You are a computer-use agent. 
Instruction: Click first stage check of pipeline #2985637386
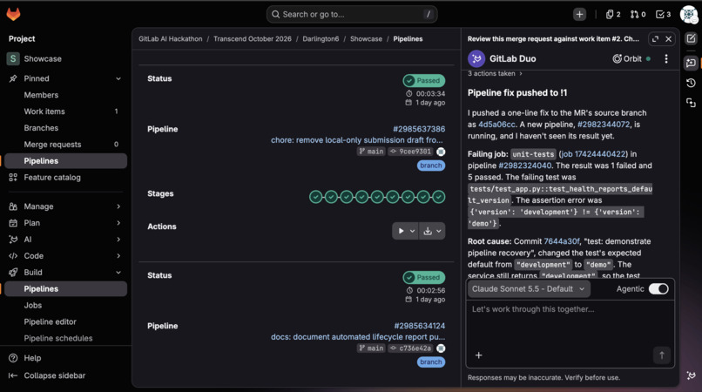315,197
